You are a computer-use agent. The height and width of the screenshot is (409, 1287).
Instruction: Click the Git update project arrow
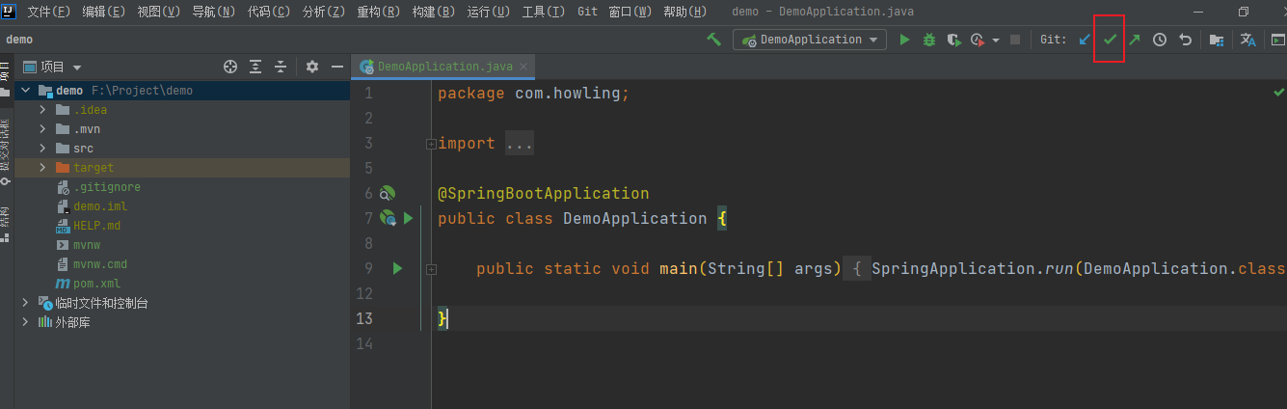pyautogui.click(x=1085, y=40)
